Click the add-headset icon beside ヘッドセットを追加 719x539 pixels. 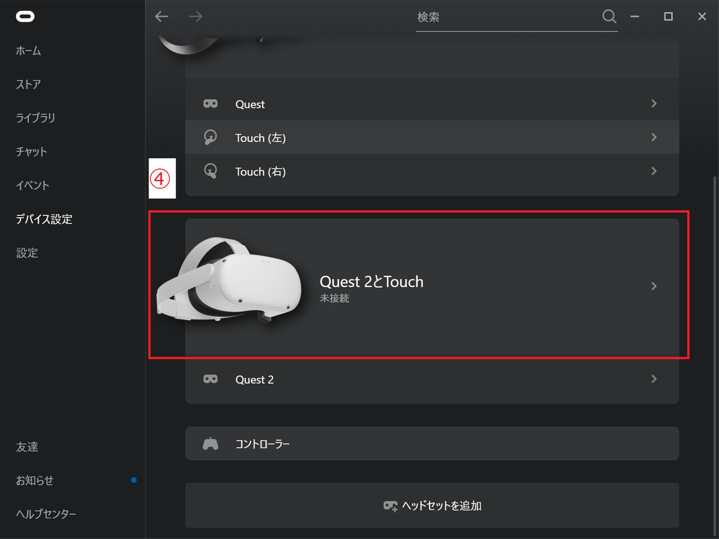[x=391, y=506]
